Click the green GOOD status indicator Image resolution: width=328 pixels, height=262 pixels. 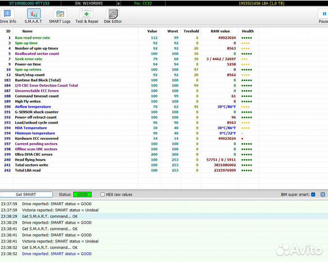coord(83,195)
